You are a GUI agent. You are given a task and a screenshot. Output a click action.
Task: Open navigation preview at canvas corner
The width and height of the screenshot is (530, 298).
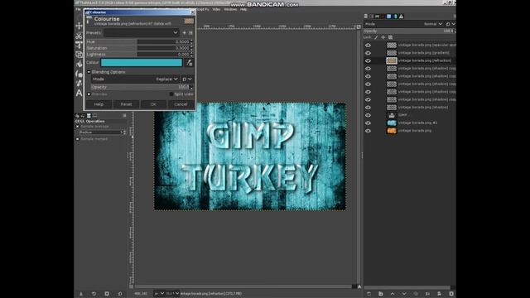click(359, 286)
